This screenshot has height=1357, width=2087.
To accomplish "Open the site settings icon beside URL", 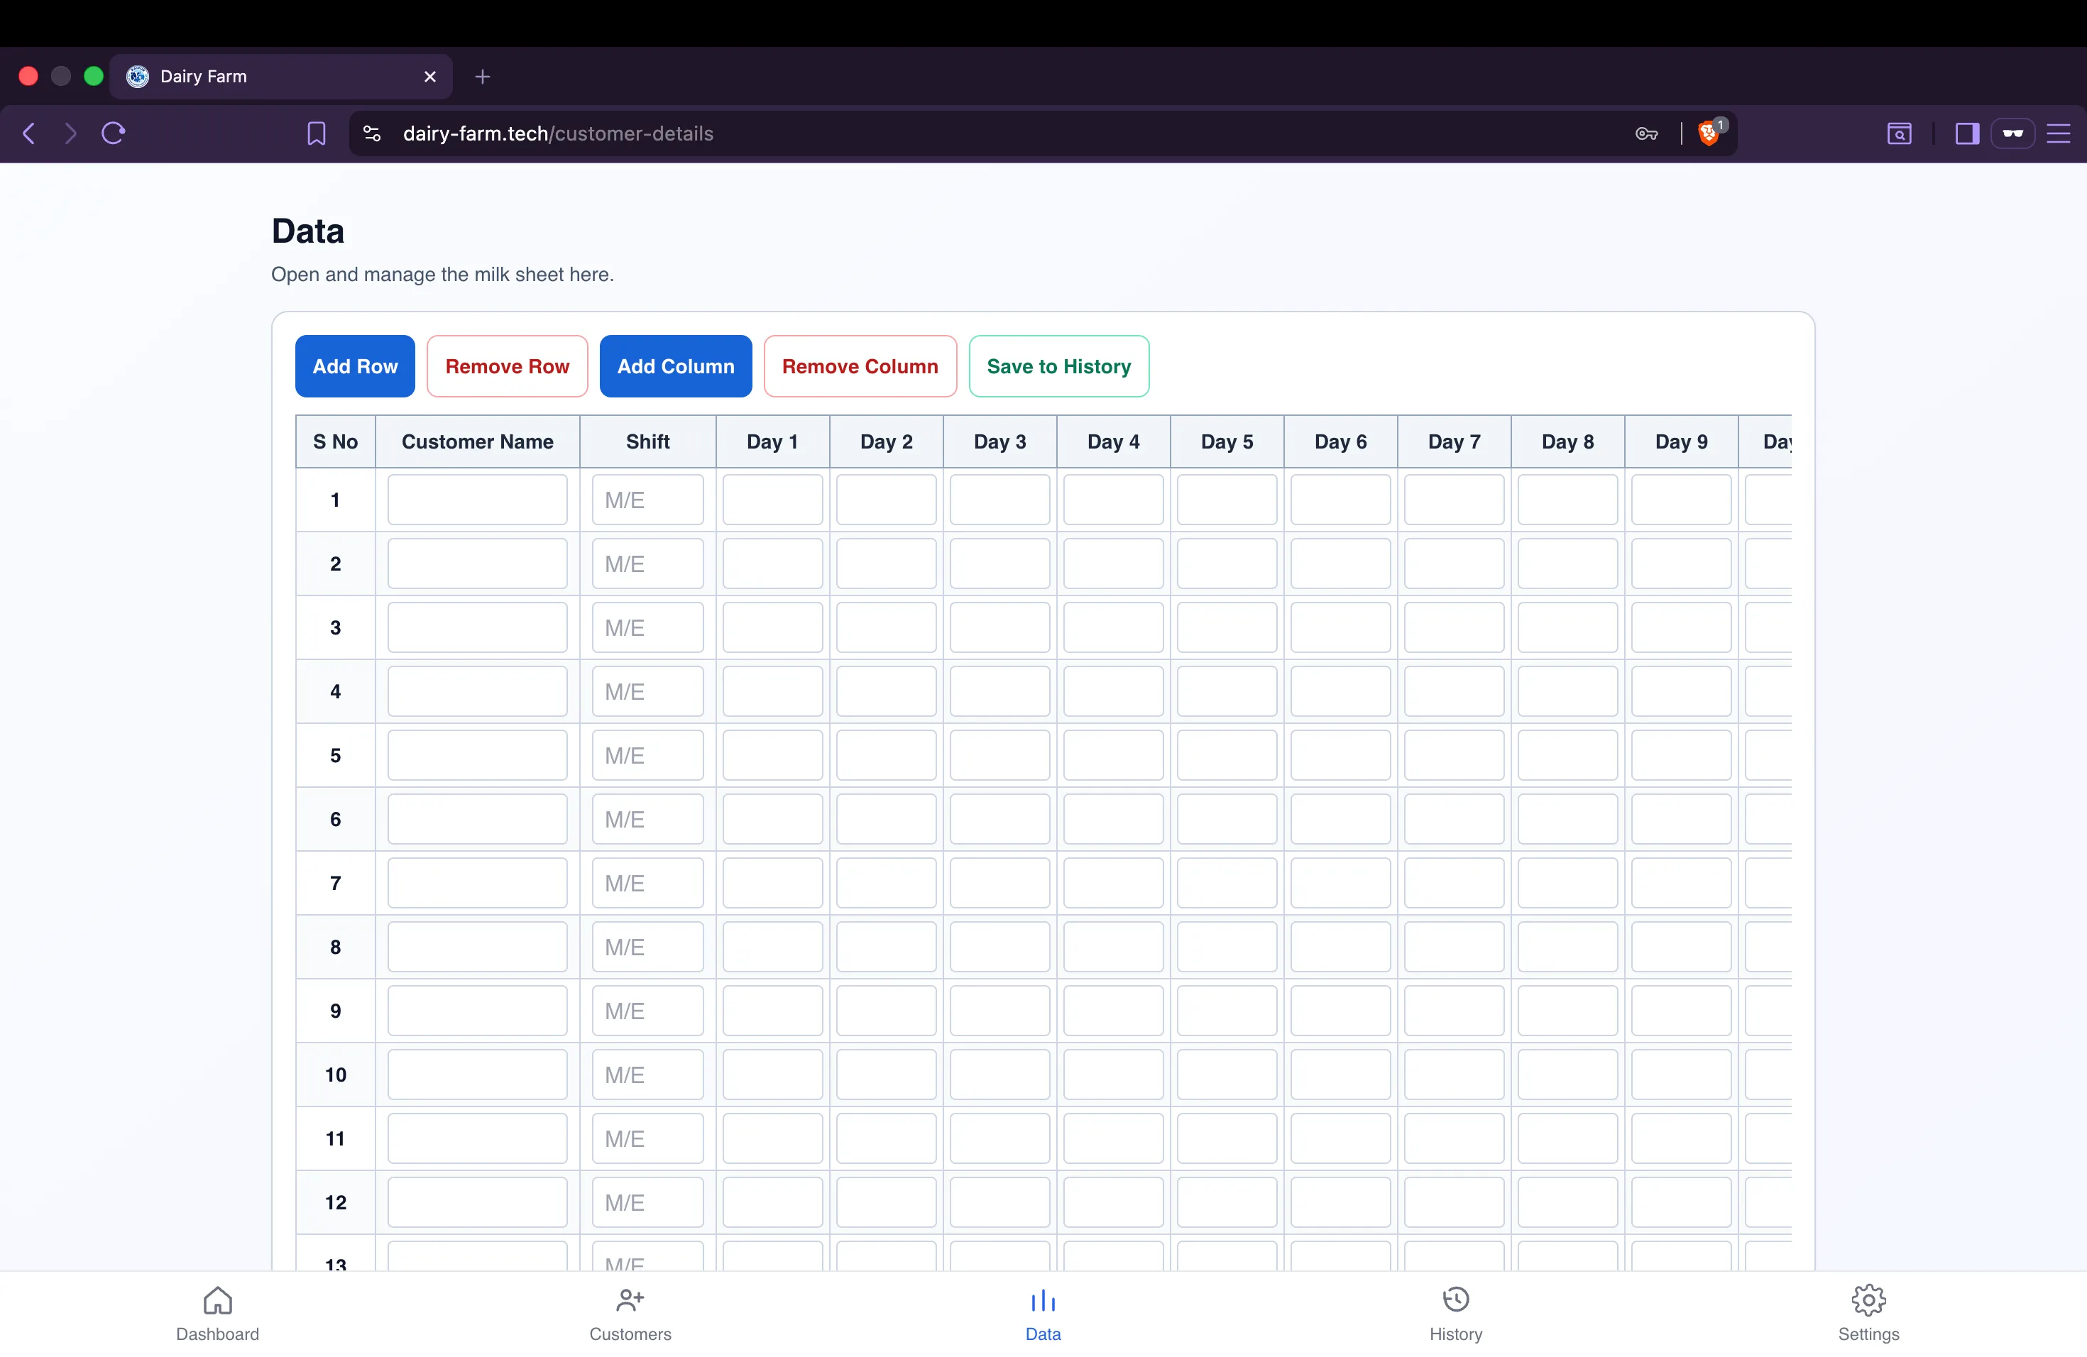I will pyautogui.click(x=372, y=133).
